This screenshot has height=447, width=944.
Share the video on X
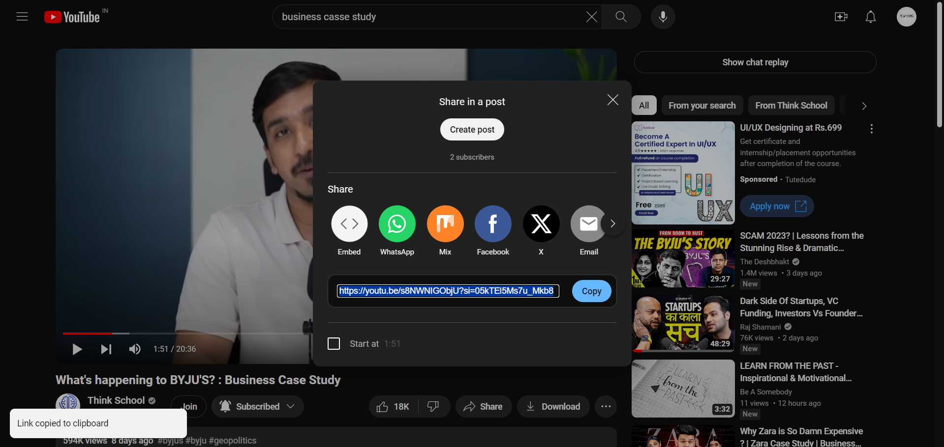click(x=541, y=223)
